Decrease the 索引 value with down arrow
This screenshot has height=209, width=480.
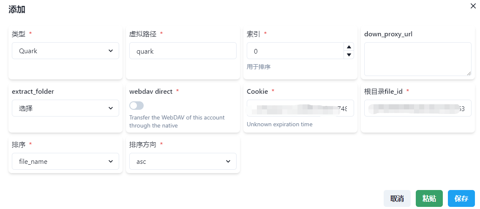tap(349, 54)
